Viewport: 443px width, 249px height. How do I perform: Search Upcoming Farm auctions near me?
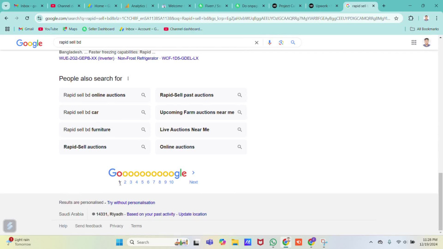(x=201, y=112)
